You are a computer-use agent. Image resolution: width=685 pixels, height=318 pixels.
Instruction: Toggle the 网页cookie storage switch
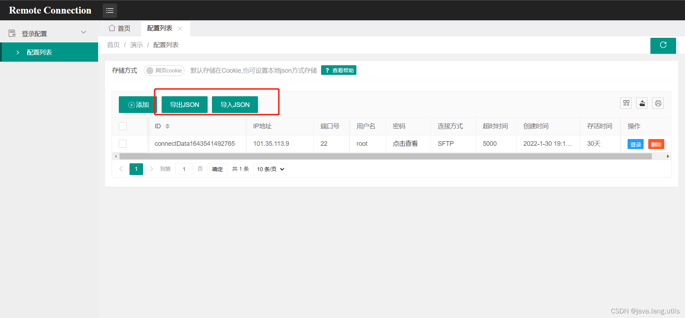point(164,71)
